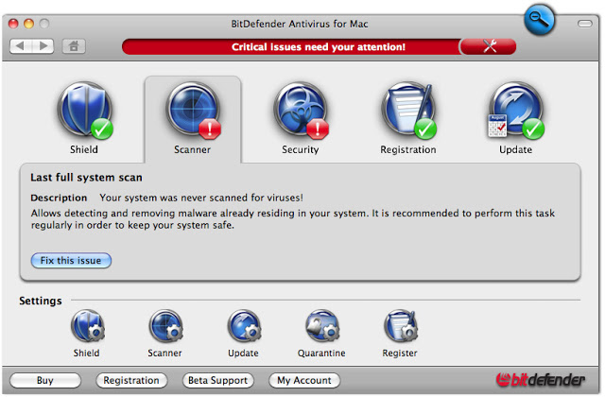Click the My Account button
Image resolution: width=605 pixels, height=397 pixels.
pyautogui.click(x=304, y=380)
